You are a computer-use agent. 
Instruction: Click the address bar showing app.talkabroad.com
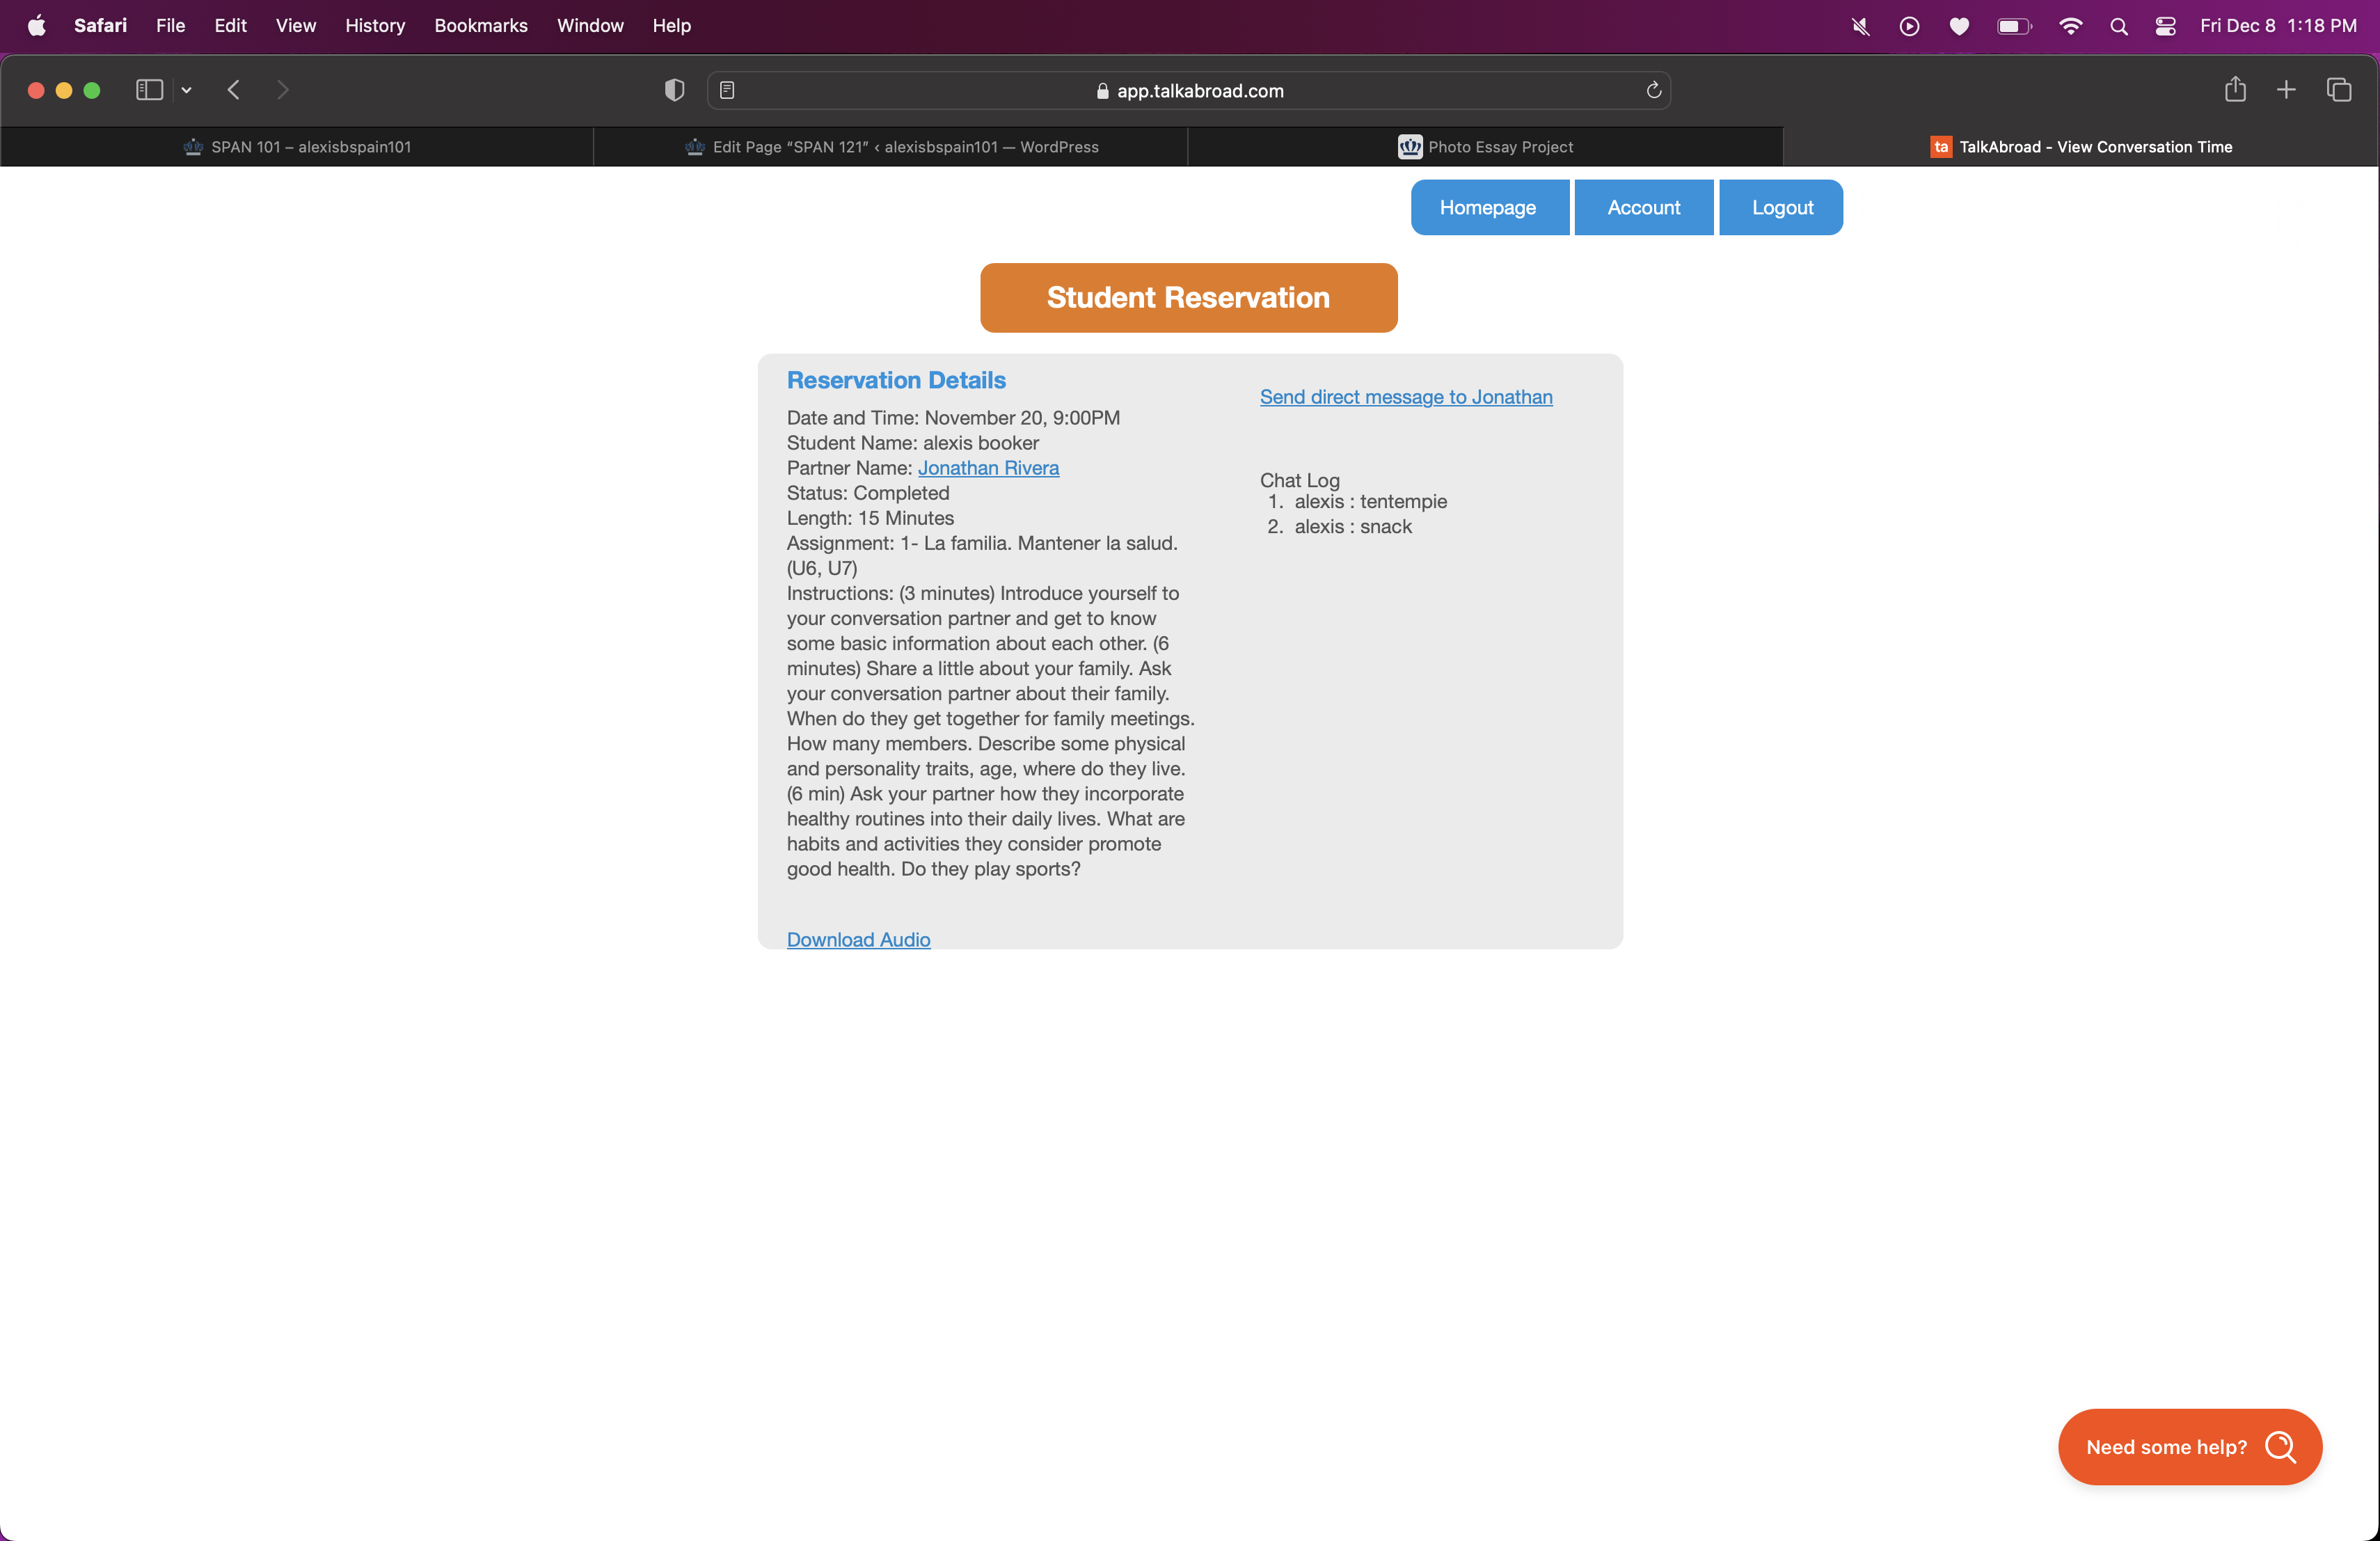pyautogui.click(x=1188, y=90)
